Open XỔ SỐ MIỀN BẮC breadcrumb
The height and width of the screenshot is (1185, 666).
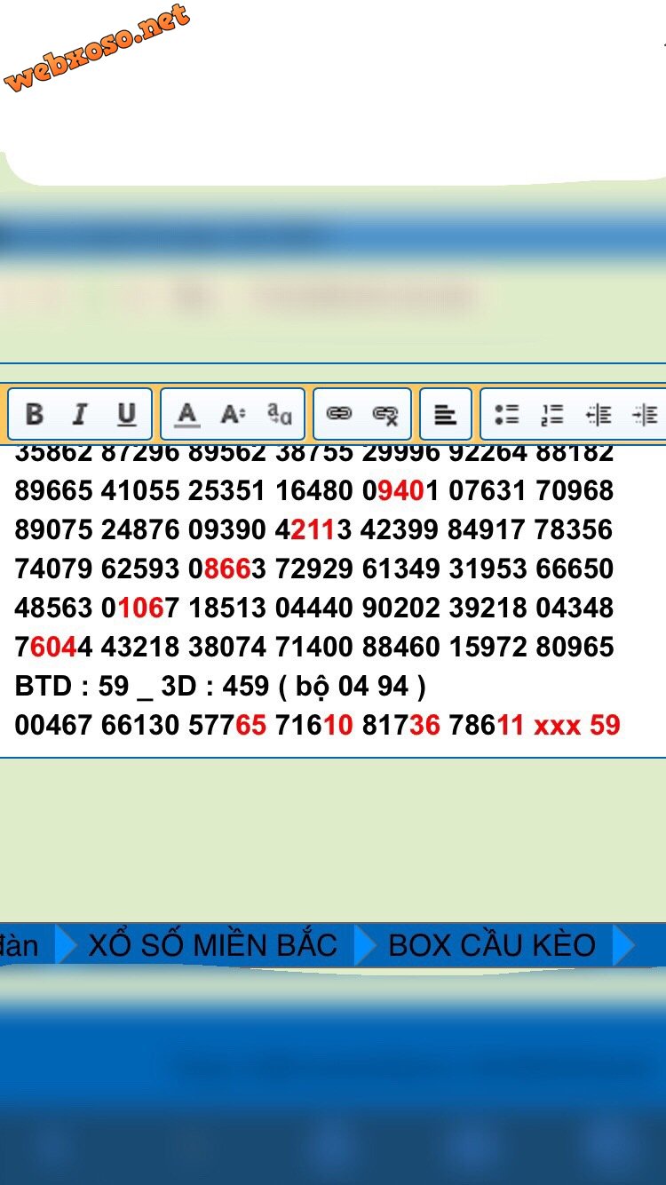pyautogui.click(x=213, y=944)
